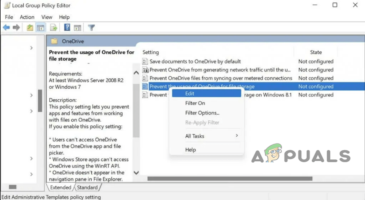
Task: Click the Export List toolbar icon
Action: [54, 27]
